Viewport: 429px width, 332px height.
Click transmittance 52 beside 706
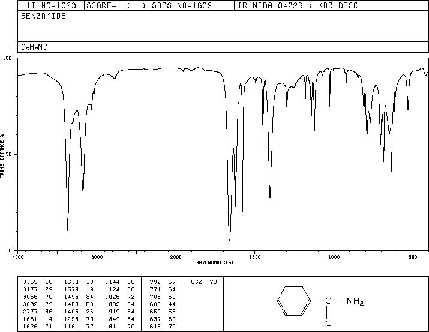pyautogui.click(x=172, y=297)
